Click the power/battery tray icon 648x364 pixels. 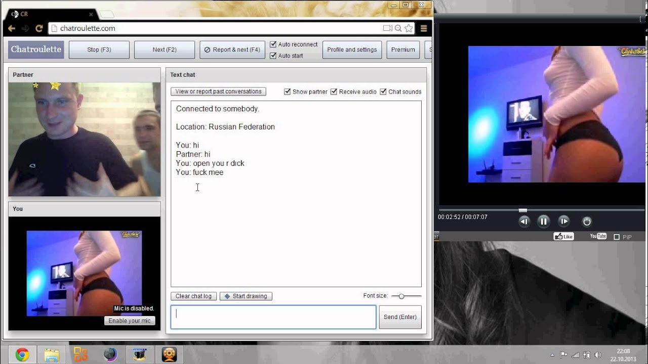(587, 355)
